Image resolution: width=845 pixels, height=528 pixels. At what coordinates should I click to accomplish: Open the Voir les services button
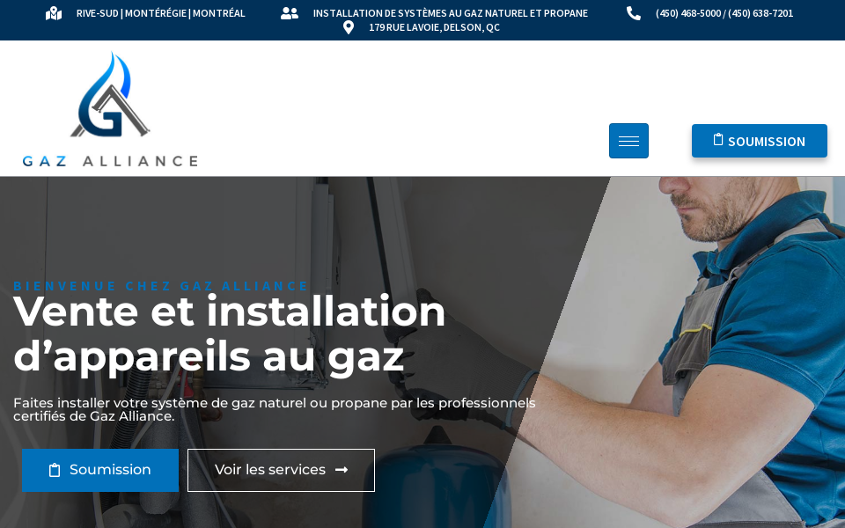click(281, 470)
